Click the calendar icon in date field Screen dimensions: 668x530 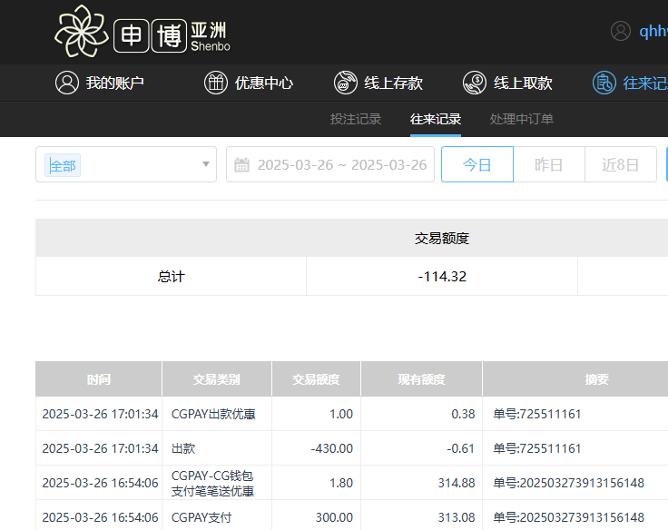[241, 165]
